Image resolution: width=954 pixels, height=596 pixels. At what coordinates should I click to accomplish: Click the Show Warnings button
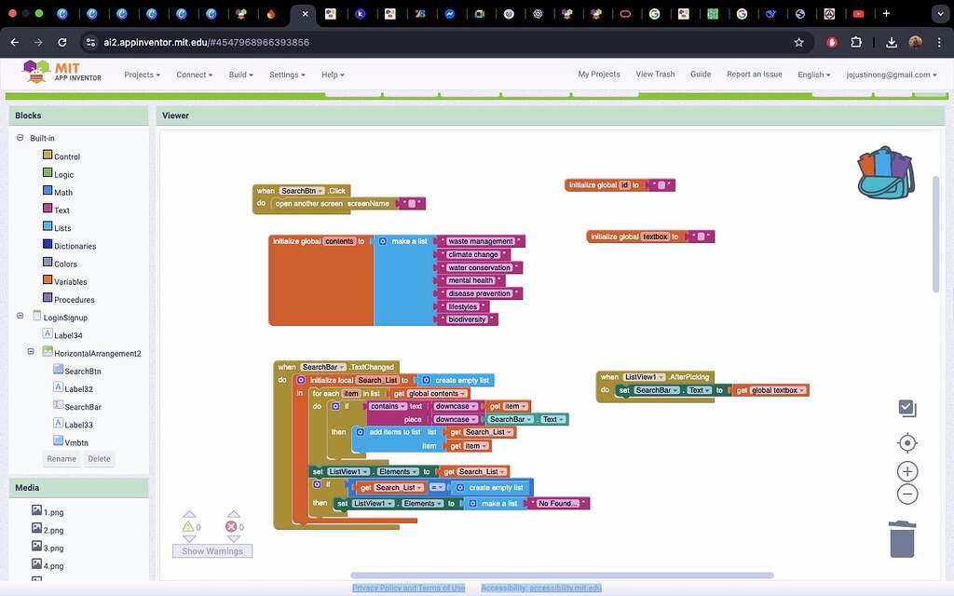(x=212, y=551)
